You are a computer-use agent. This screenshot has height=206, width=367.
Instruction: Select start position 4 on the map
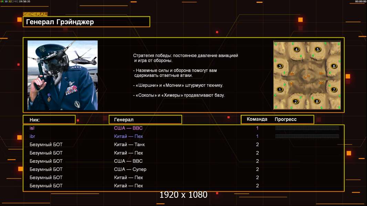296,49
